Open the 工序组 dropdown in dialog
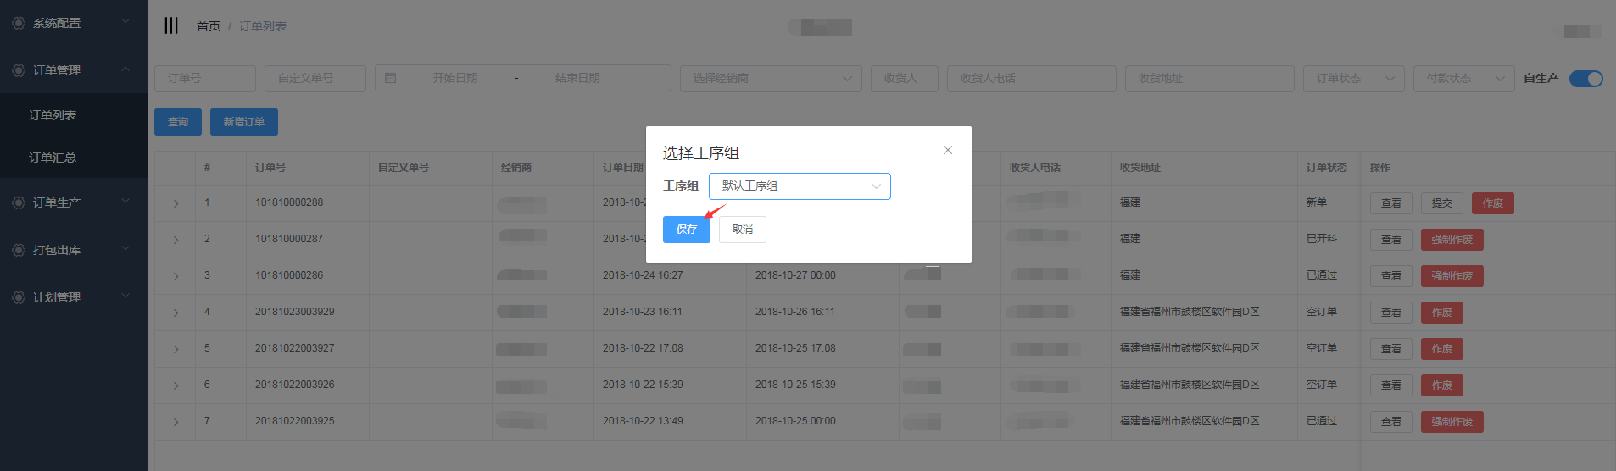The image size is (1616, 471). (800, 186)
